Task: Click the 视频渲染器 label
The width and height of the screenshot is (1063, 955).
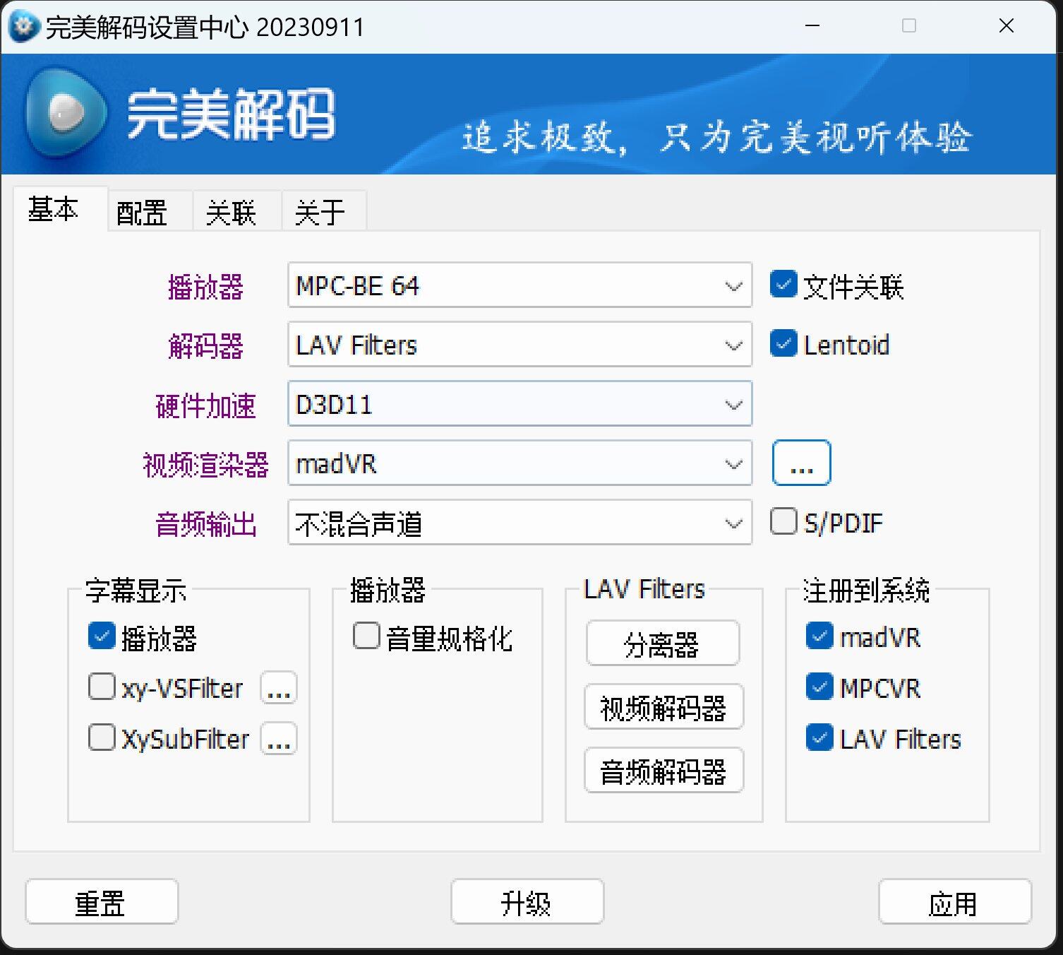Action: pyautogui.click(x=205, y=465)
